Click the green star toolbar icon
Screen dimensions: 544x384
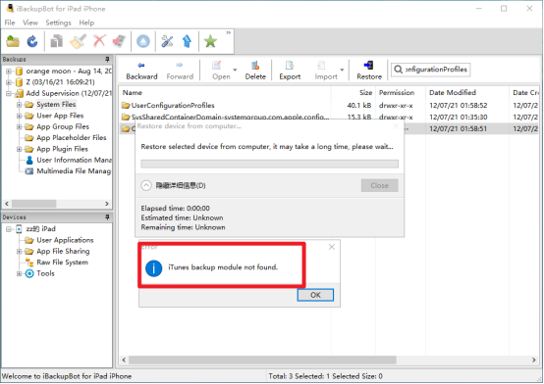[x=210, y=41]
